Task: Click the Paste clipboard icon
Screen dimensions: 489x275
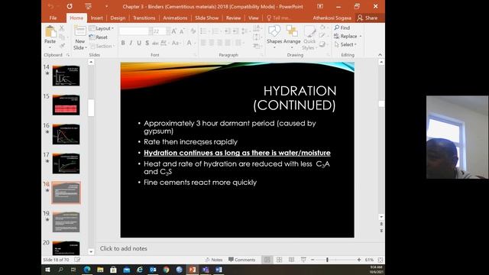Action: [x=50, y=32]
